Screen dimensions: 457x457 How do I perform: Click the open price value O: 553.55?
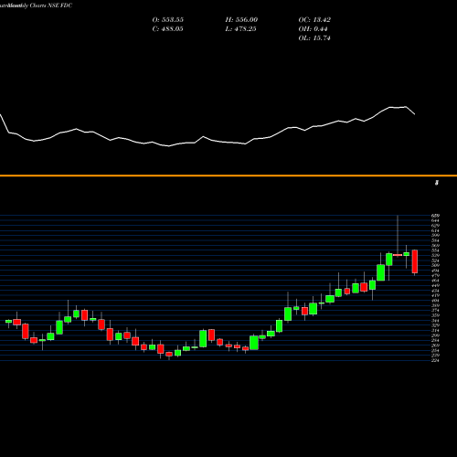[x=168, y=20]
